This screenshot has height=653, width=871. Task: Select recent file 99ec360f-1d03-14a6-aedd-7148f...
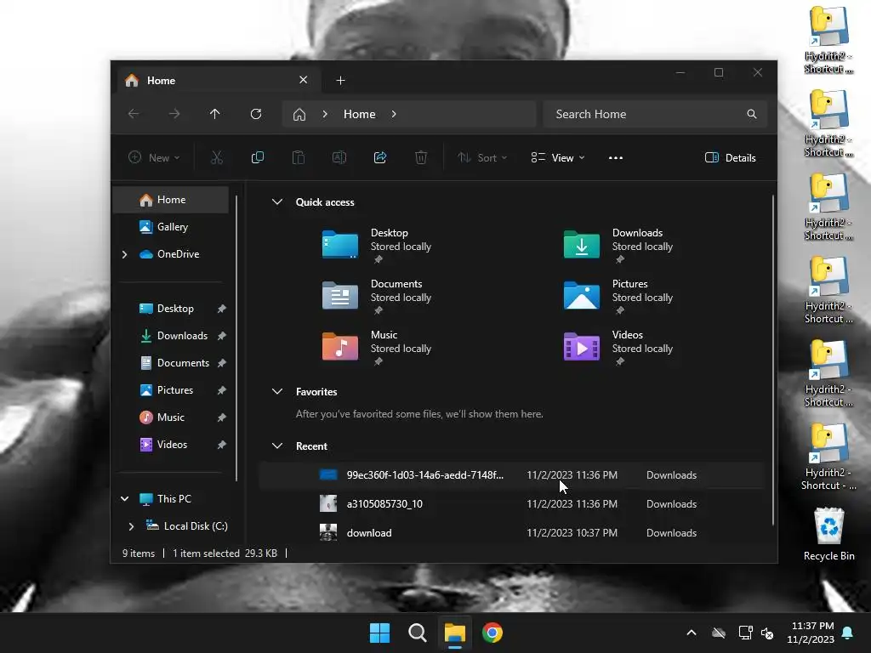[x=511, y=474]
